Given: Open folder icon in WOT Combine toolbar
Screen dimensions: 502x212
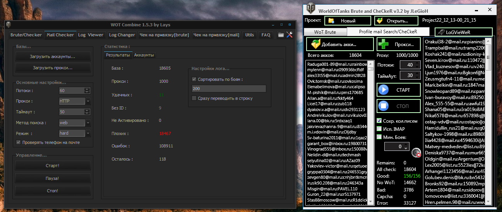Looking at the screenshot, I should tap(281, 35).
